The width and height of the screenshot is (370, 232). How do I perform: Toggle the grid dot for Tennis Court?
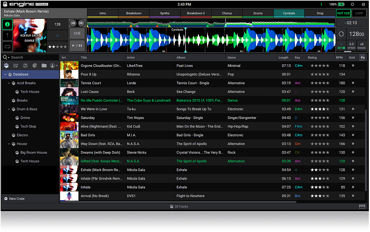tap(353, 83)
